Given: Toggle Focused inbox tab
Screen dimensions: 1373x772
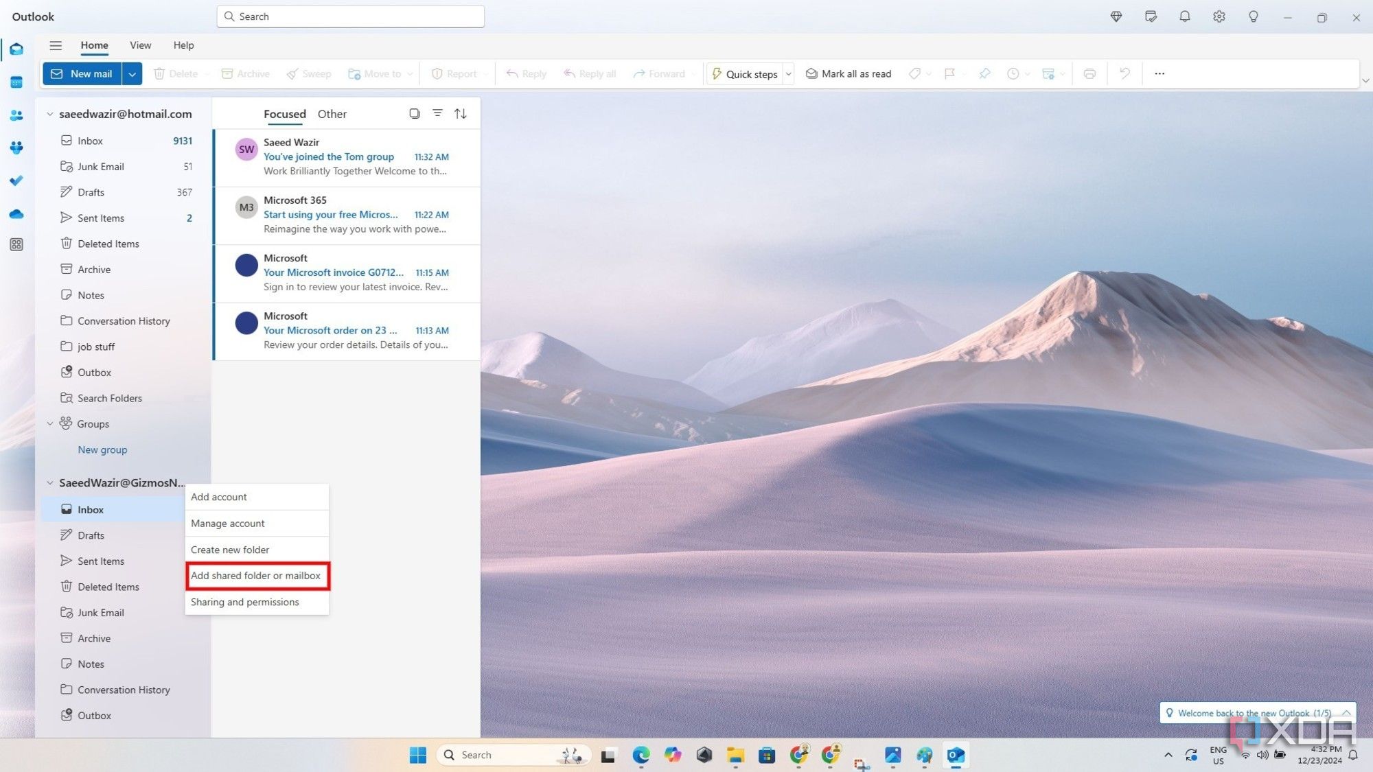Looking at the screenshot, I should 284,113.
